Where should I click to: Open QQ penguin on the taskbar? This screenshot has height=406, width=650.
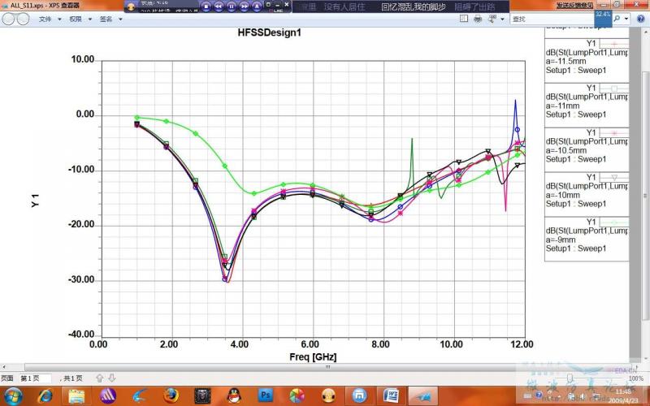(234, 396)
